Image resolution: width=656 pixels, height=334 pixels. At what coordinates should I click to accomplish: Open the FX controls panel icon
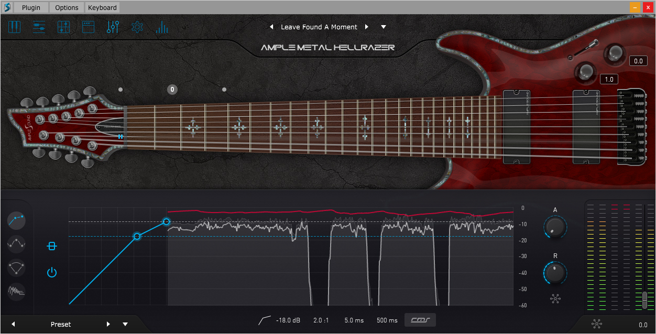[113, 27]
